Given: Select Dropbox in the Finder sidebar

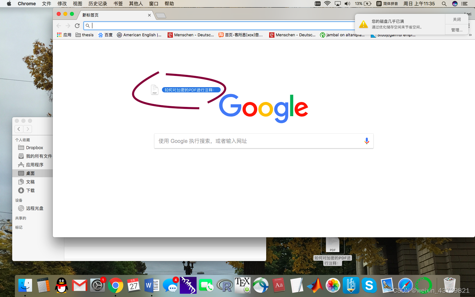Looking at the screenshot, I should coord(32,148).
